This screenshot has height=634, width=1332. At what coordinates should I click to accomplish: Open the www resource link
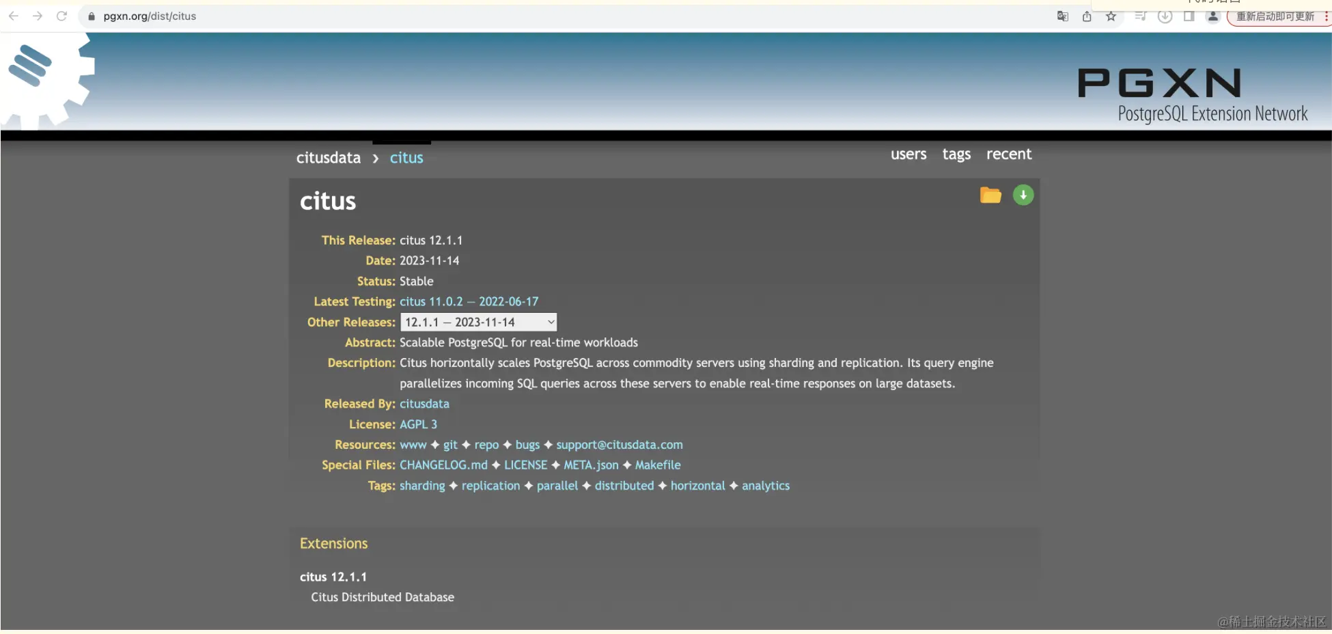(x=413, y=445)
